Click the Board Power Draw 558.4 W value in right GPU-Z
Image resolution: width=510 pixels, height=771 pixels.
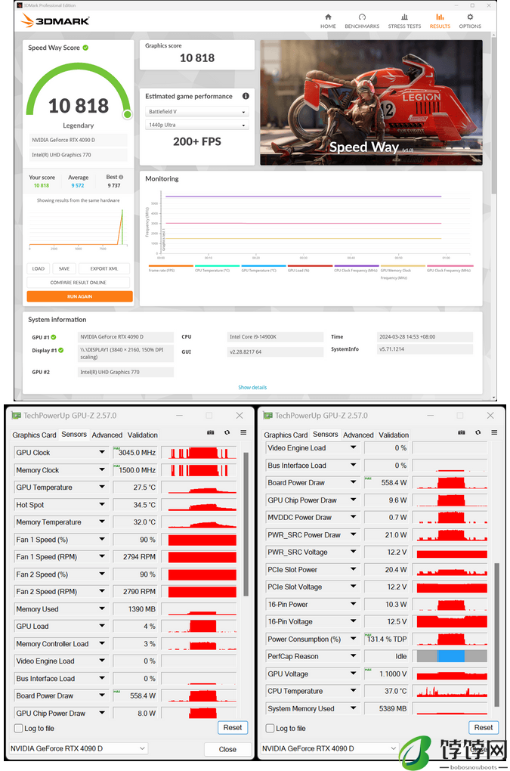click(385, 483)
